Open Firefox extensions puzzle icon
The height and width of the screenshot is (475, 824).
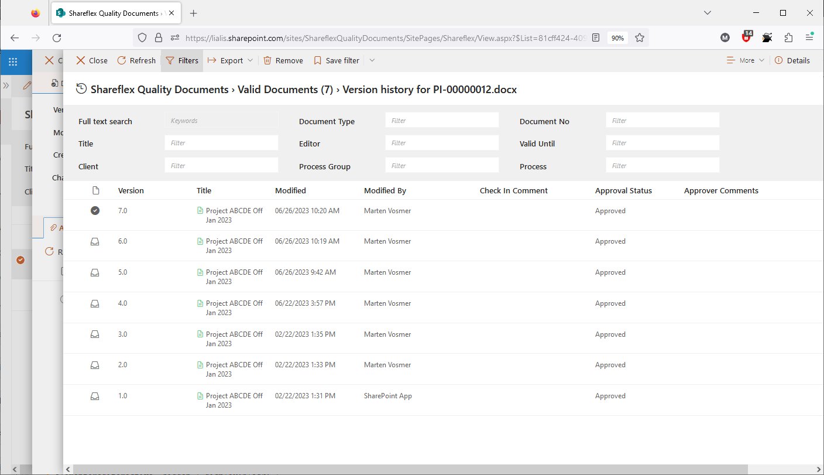point(788,37)
